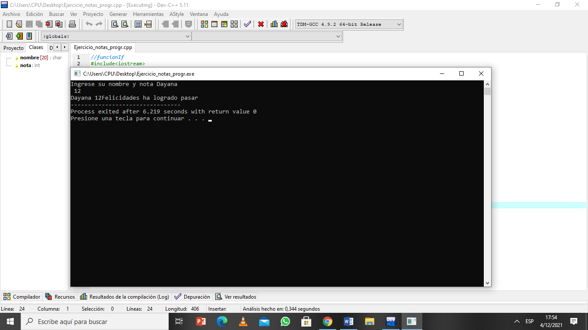Open the Herramientas menu
Image resolution: width=588 pixels, height=330 pixels.
pos(148,14)
